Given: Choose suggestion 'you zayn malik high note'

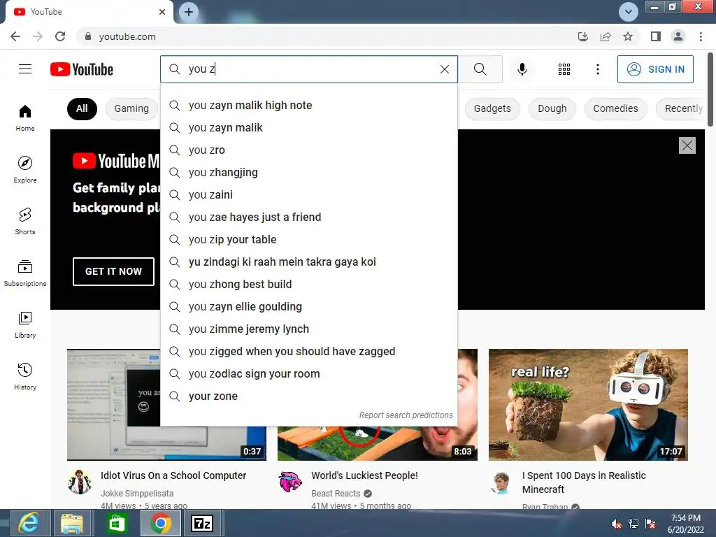Looking at the screenshot, I should [308, 106].
